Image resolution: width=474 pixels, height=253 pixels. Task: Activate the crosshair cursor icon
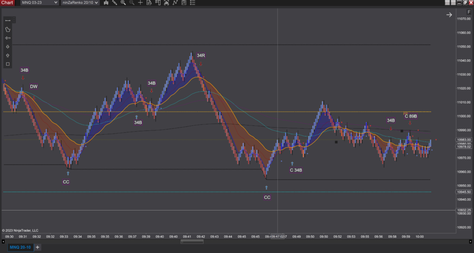pos(140,3)
